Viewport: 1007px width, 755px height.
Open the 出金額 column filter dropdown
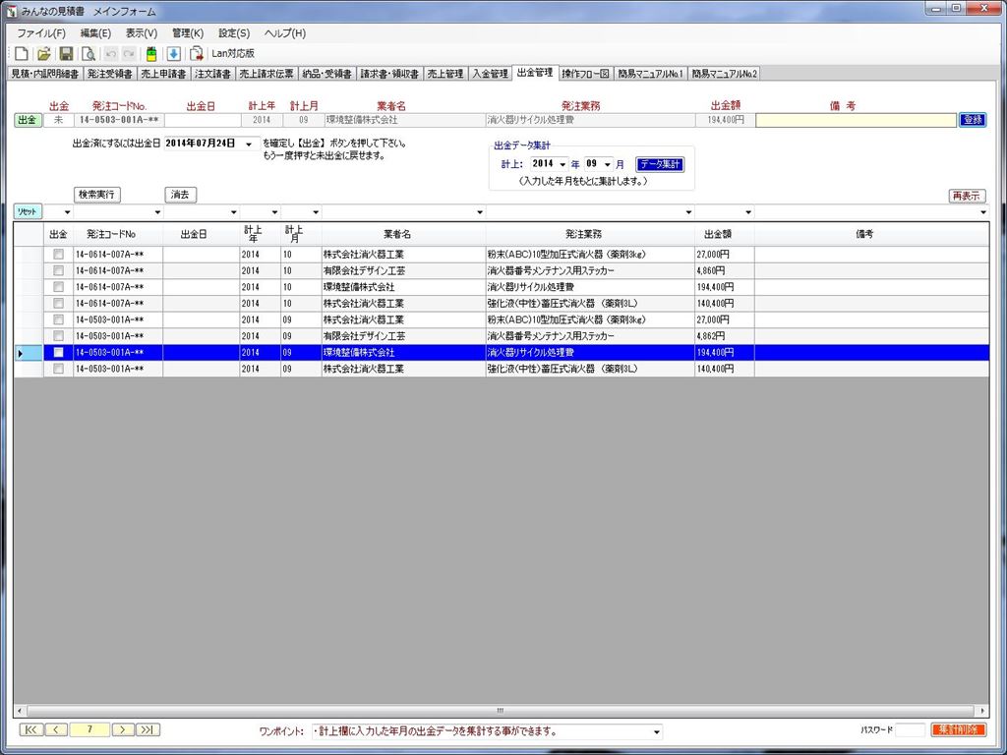point(748,212)
